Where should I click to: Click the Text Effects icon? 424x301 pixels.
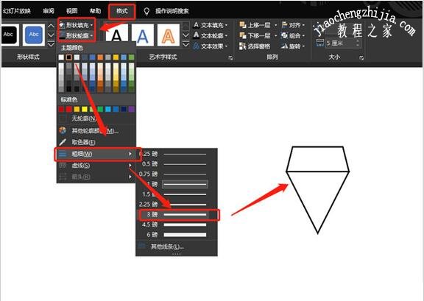[197, 46]
